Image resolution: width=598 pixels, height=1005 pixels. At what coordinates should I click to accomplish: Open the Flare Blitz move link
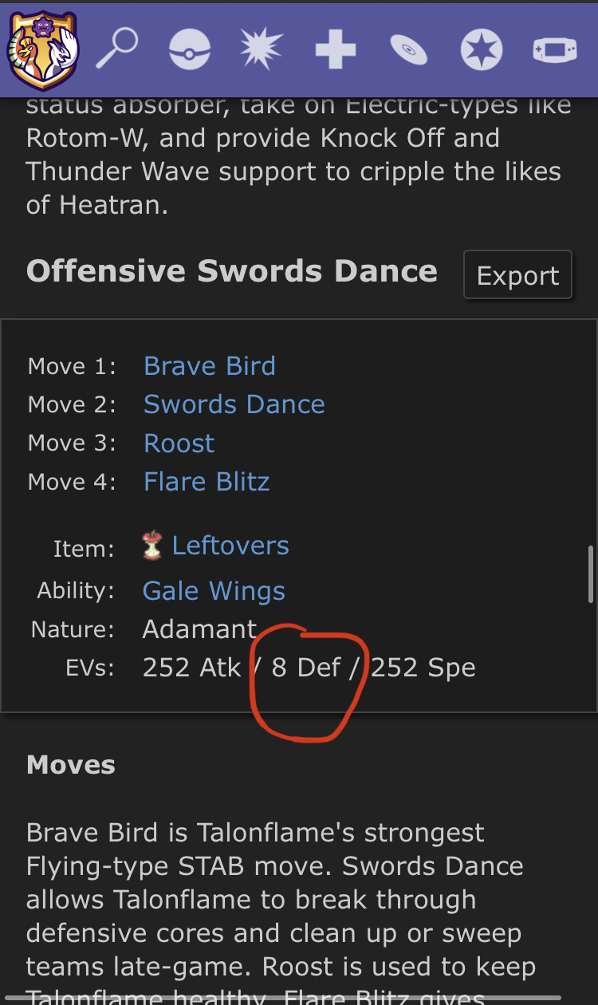pos(207,481)
